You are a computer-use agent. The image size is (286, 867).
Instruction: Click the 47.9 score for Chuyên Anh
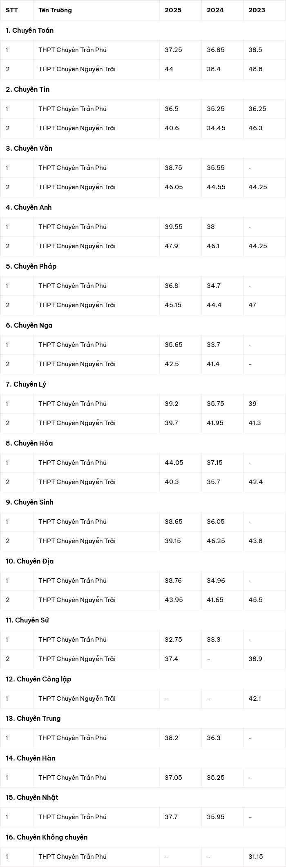[x=172, y=246]
